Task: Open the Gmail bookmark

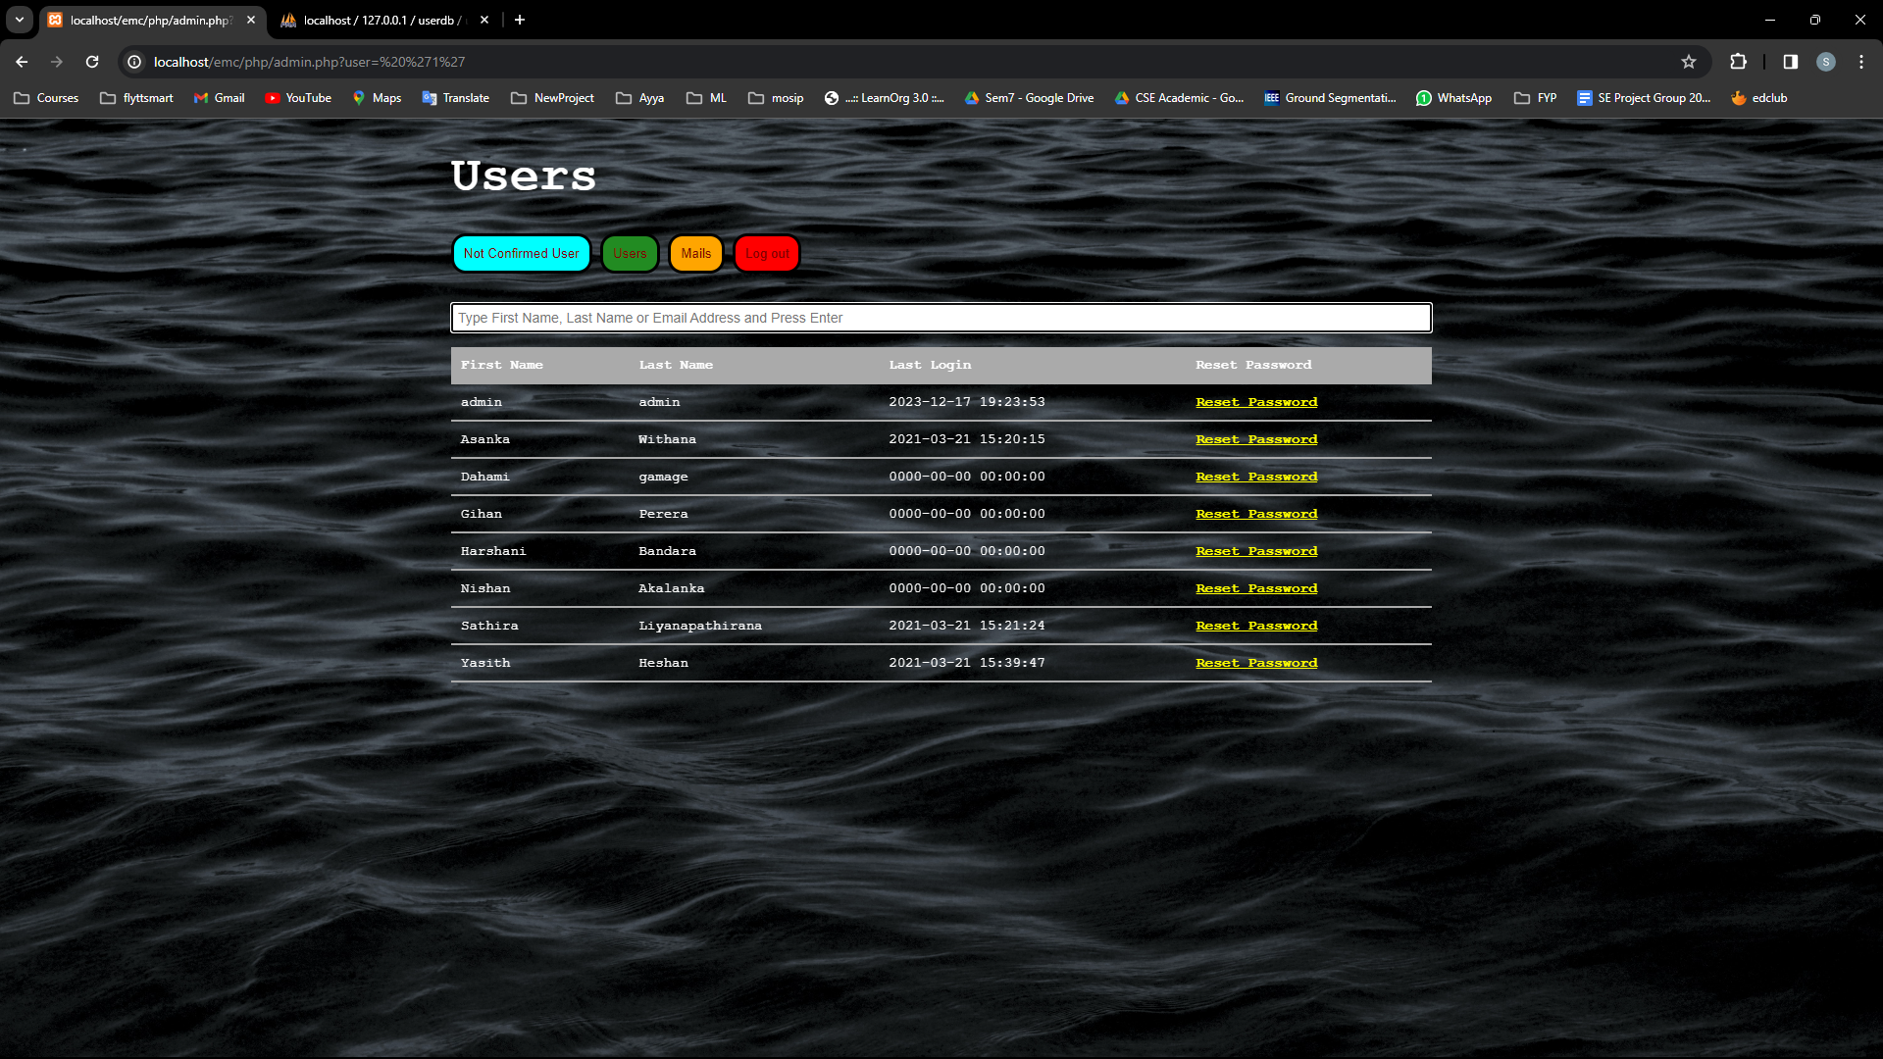Action: (220, 98)
